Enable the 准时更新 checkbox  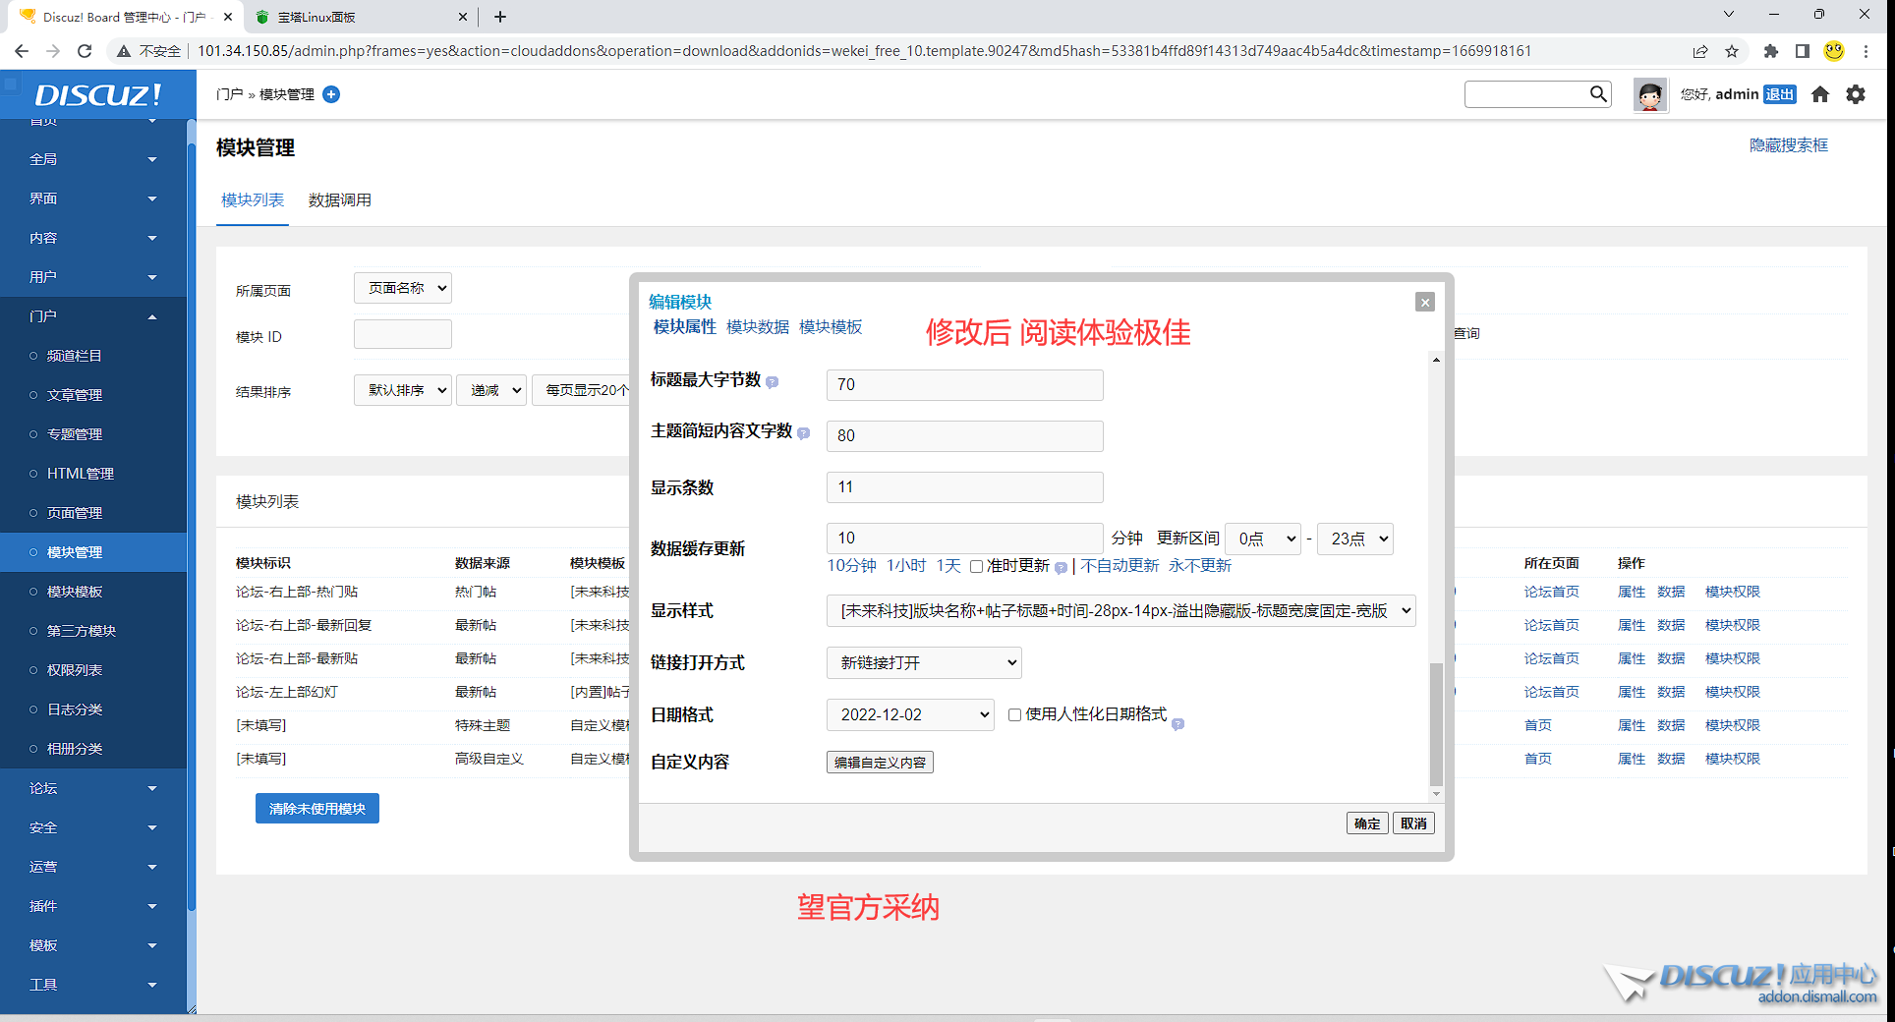(976, 566)
